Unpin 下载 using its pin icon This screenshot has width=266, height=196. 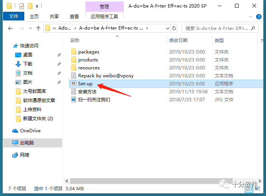tap(59, 64)
